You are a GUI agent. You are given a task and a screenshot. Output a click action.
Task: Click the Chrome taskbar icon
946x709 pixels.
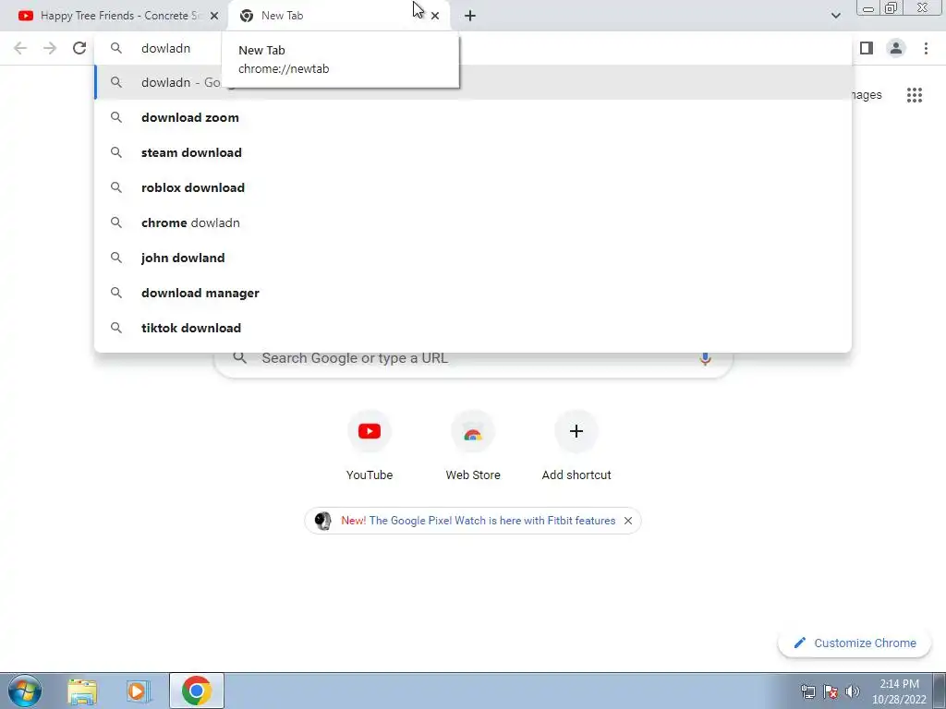(x=196, y=691)
